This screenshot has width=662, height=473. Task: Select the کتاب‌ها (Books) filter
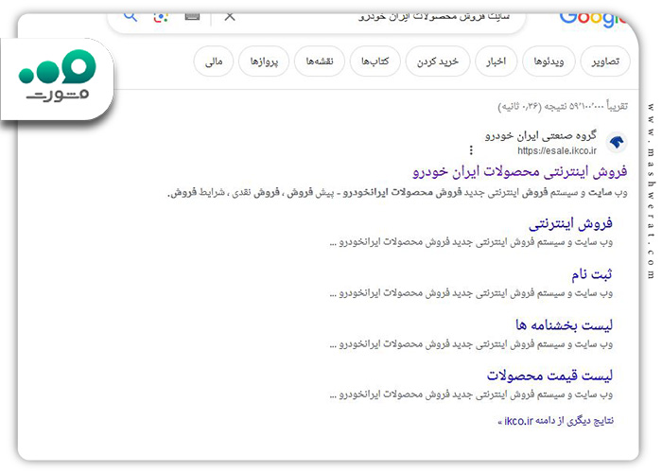(375, 61)
